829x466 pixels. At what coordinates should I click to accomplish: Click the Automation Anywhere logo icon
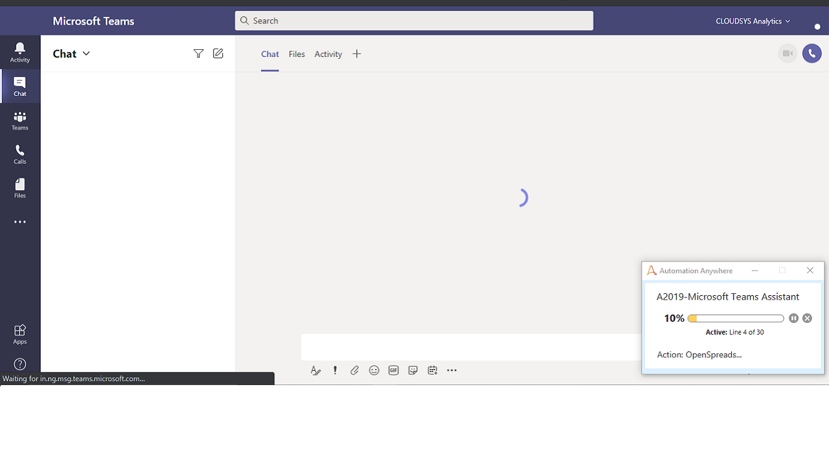(x=652, y=271)
